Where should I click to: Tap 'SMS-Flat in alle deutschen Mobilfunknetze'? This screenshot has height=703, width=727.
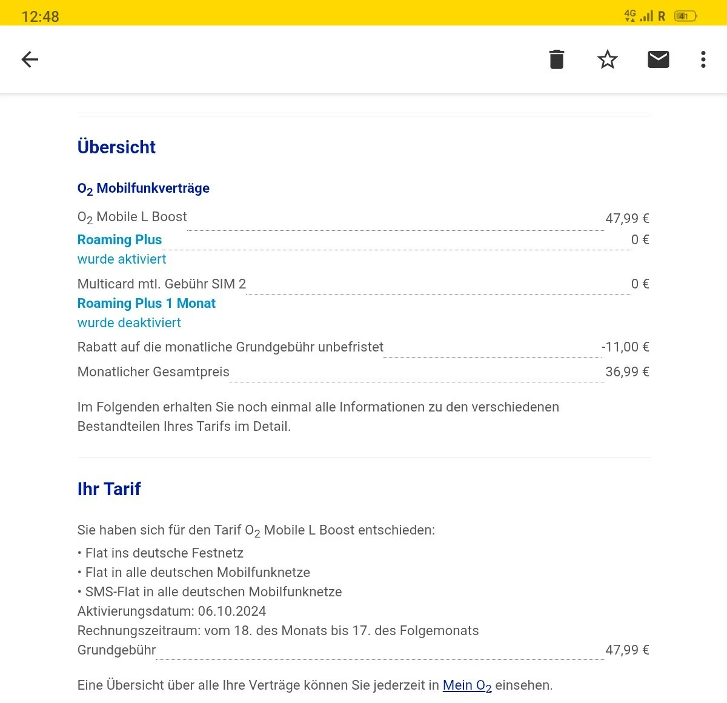coord(210,591)
